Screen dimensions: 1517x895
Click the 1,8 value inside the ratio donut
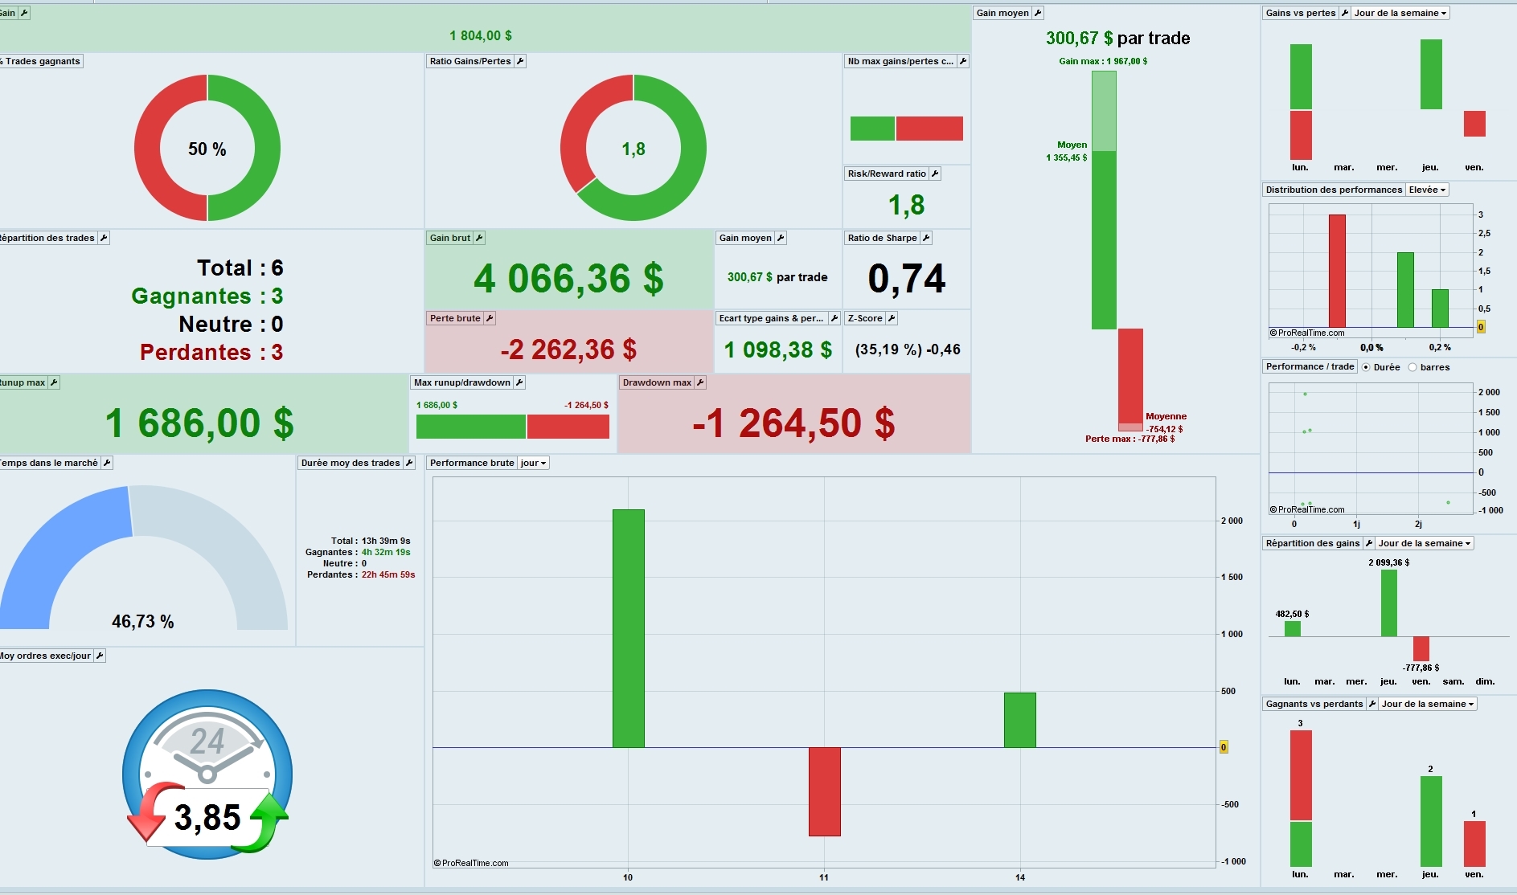tap(633, 149)
